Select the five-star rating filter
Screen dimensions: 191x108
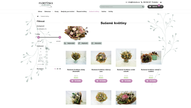tap(40, 64)
